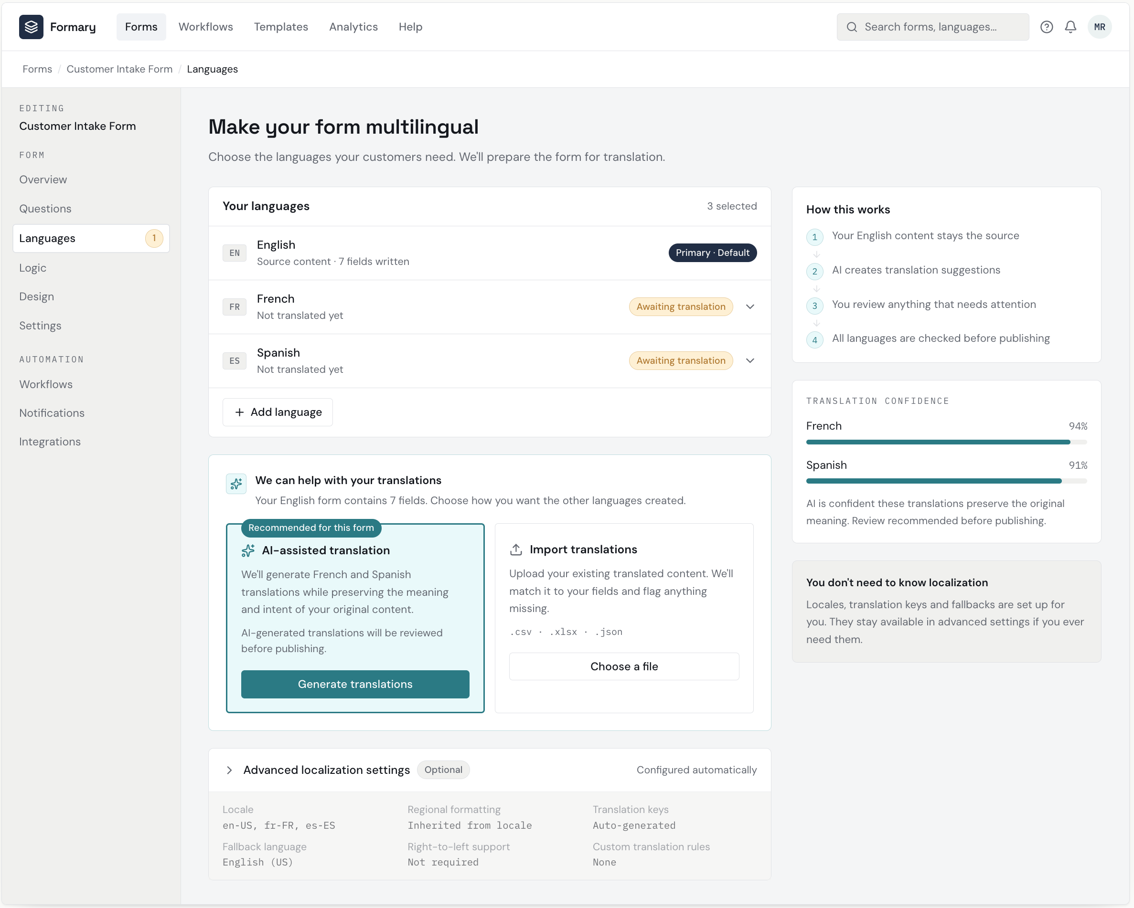Click the ES language code badge
The image size is (1134, 908).
coord(234,361)
